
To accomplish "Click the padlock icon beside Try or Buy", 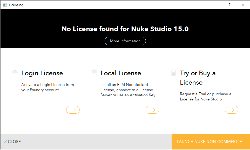I will (174, 73).
